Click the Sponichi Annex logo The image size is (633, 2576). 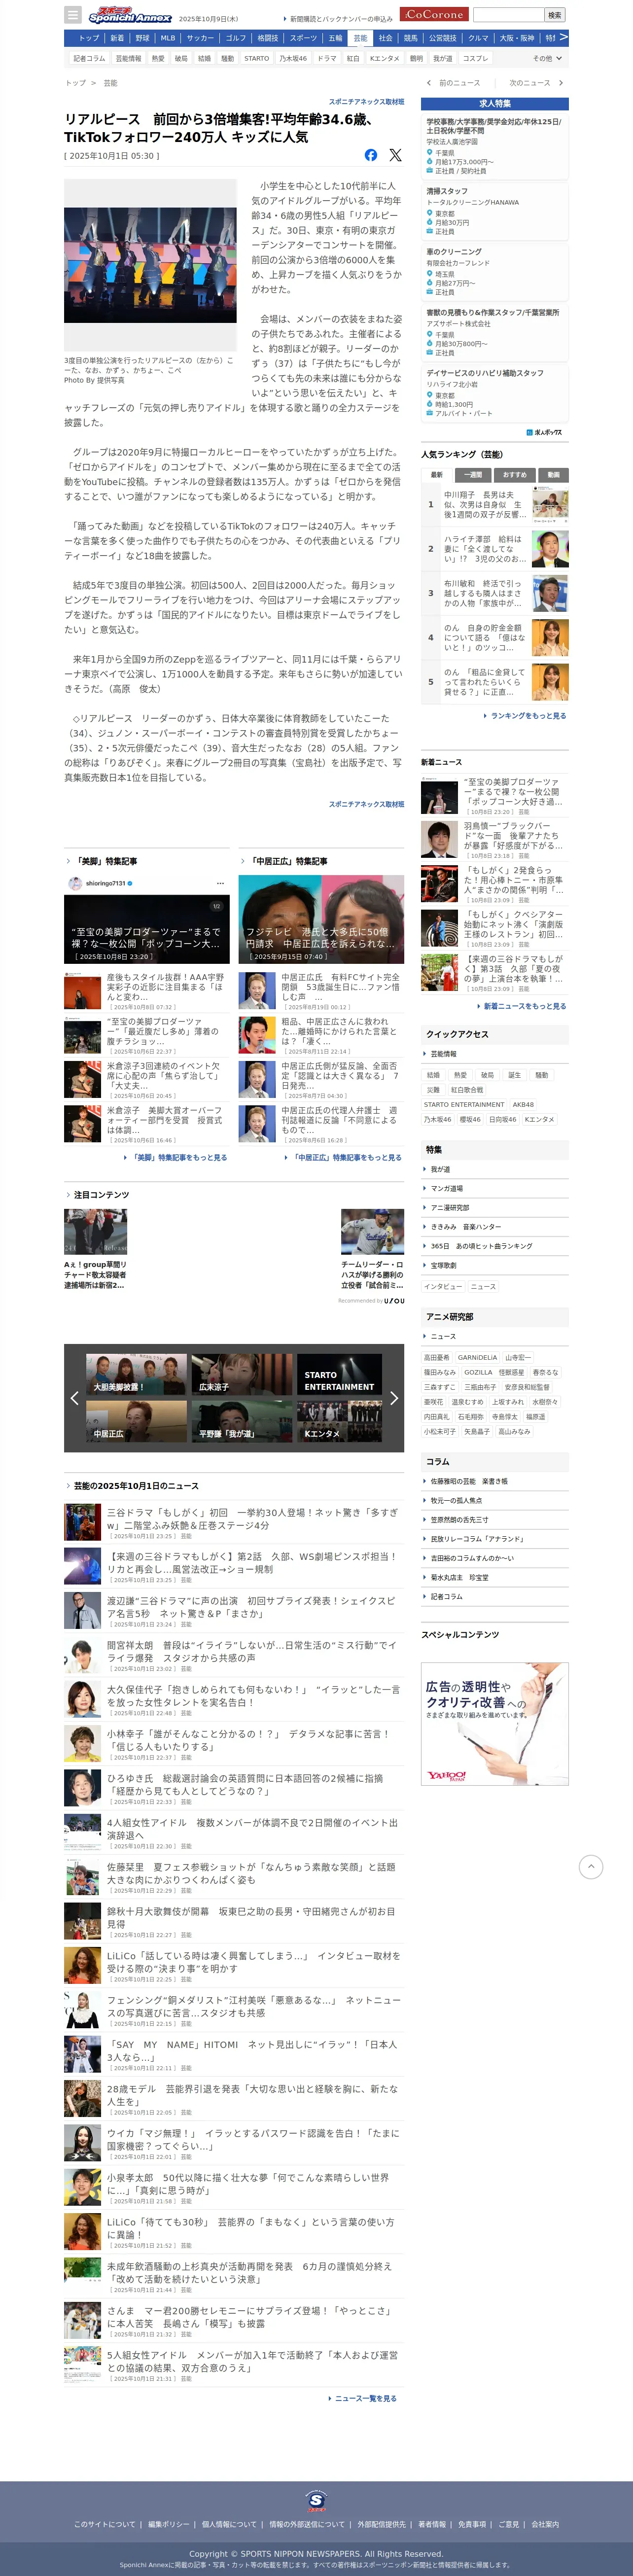click(x=130, y=16)
